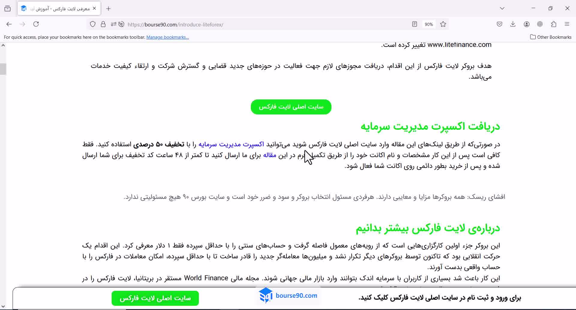Viewport: 576px width, 310px height.
Task: Click سایت اصلی لایت فارکس button in bottom banner
Action: click(x=155, y=298)
